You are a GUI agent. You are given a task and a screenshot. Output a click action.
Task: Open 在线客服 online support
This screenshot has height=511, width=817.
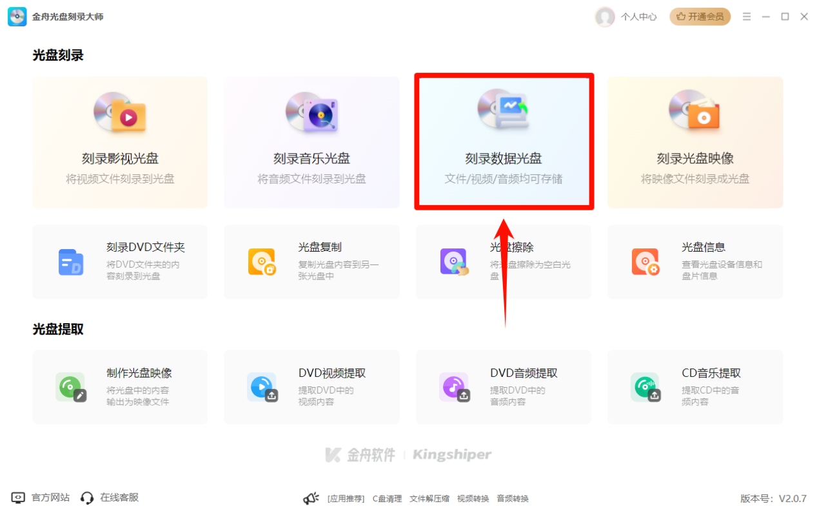[x=119, y=497]
